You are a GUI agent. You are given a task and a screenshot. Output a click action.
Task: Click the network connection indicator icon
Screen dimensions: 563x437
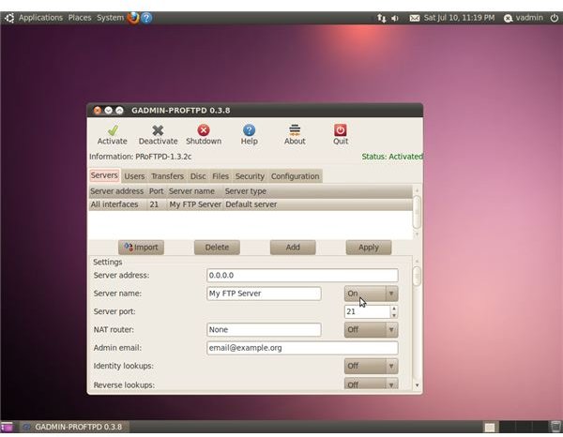[x=381, y=18]
